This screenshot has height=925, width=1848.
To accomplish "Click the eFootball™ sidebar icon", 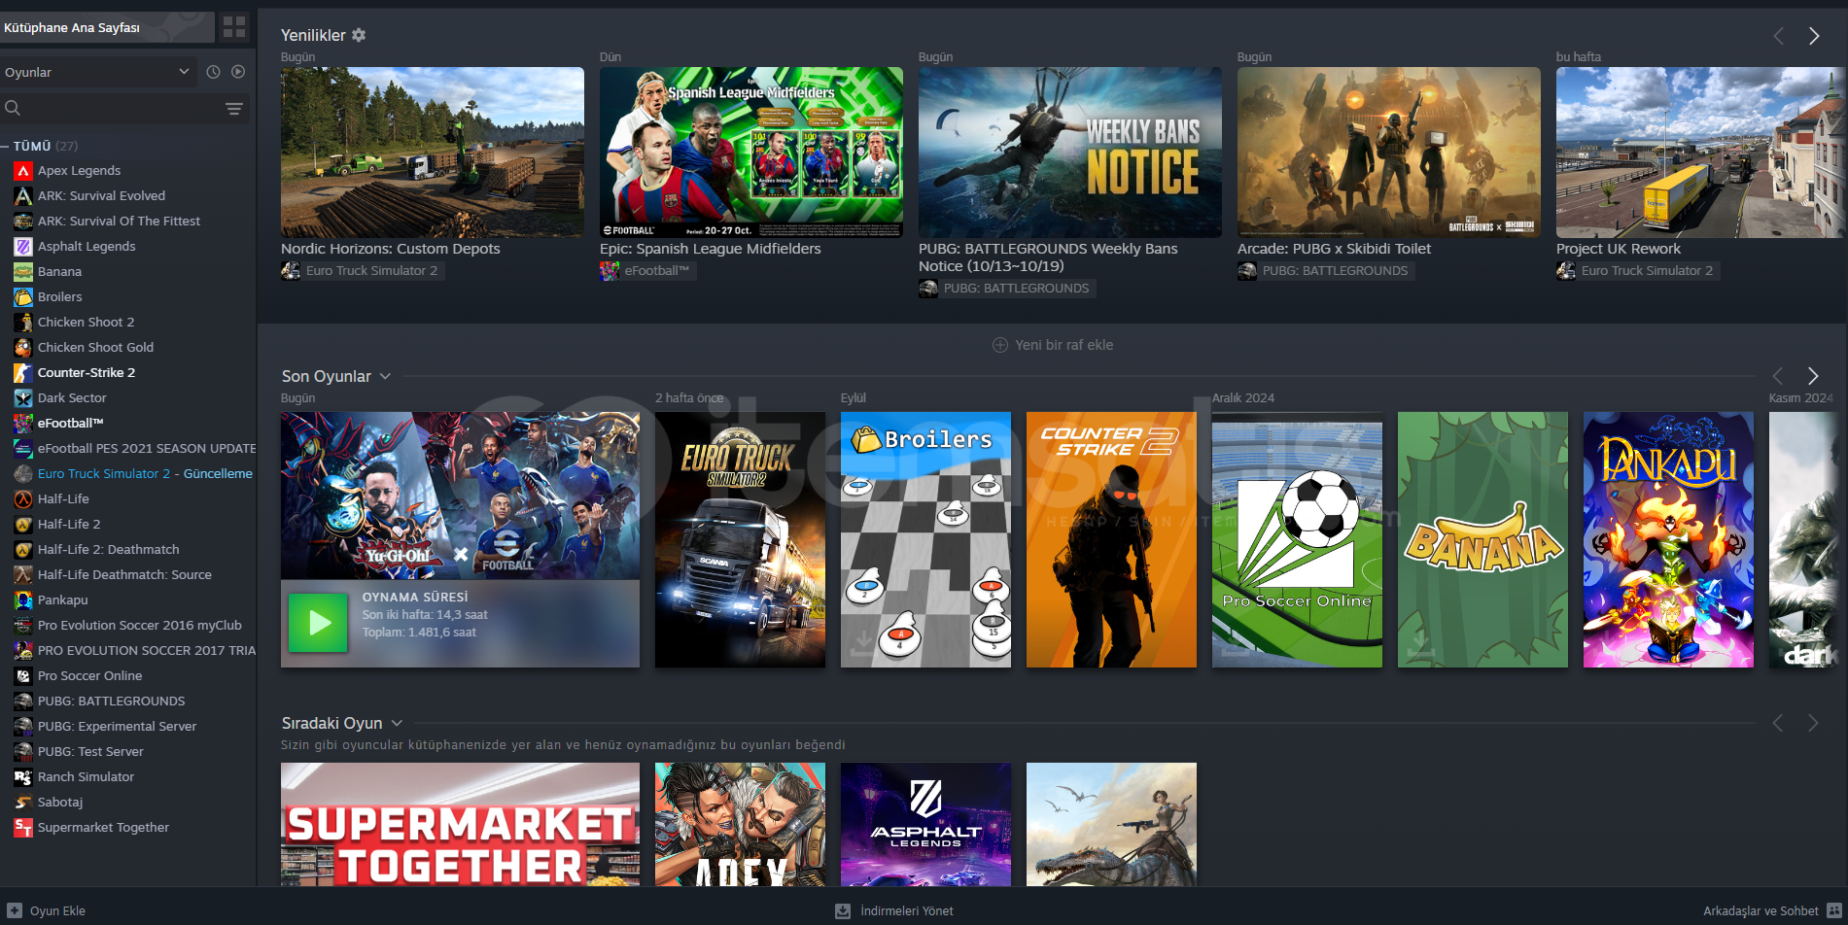I will pyautogui.click(x=23, y=424).
